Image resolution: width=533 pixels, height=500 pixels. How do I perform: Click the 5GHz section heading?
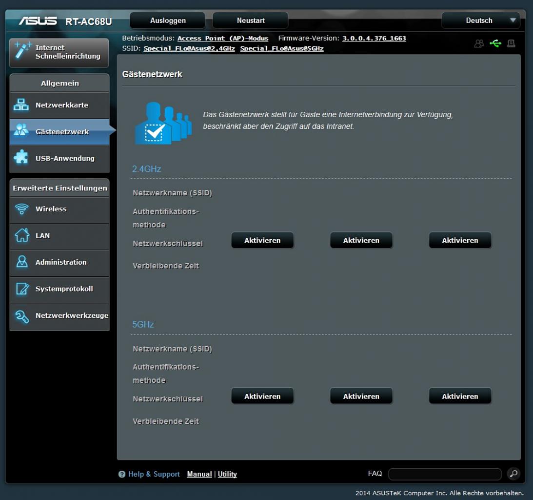click(143, 324)
